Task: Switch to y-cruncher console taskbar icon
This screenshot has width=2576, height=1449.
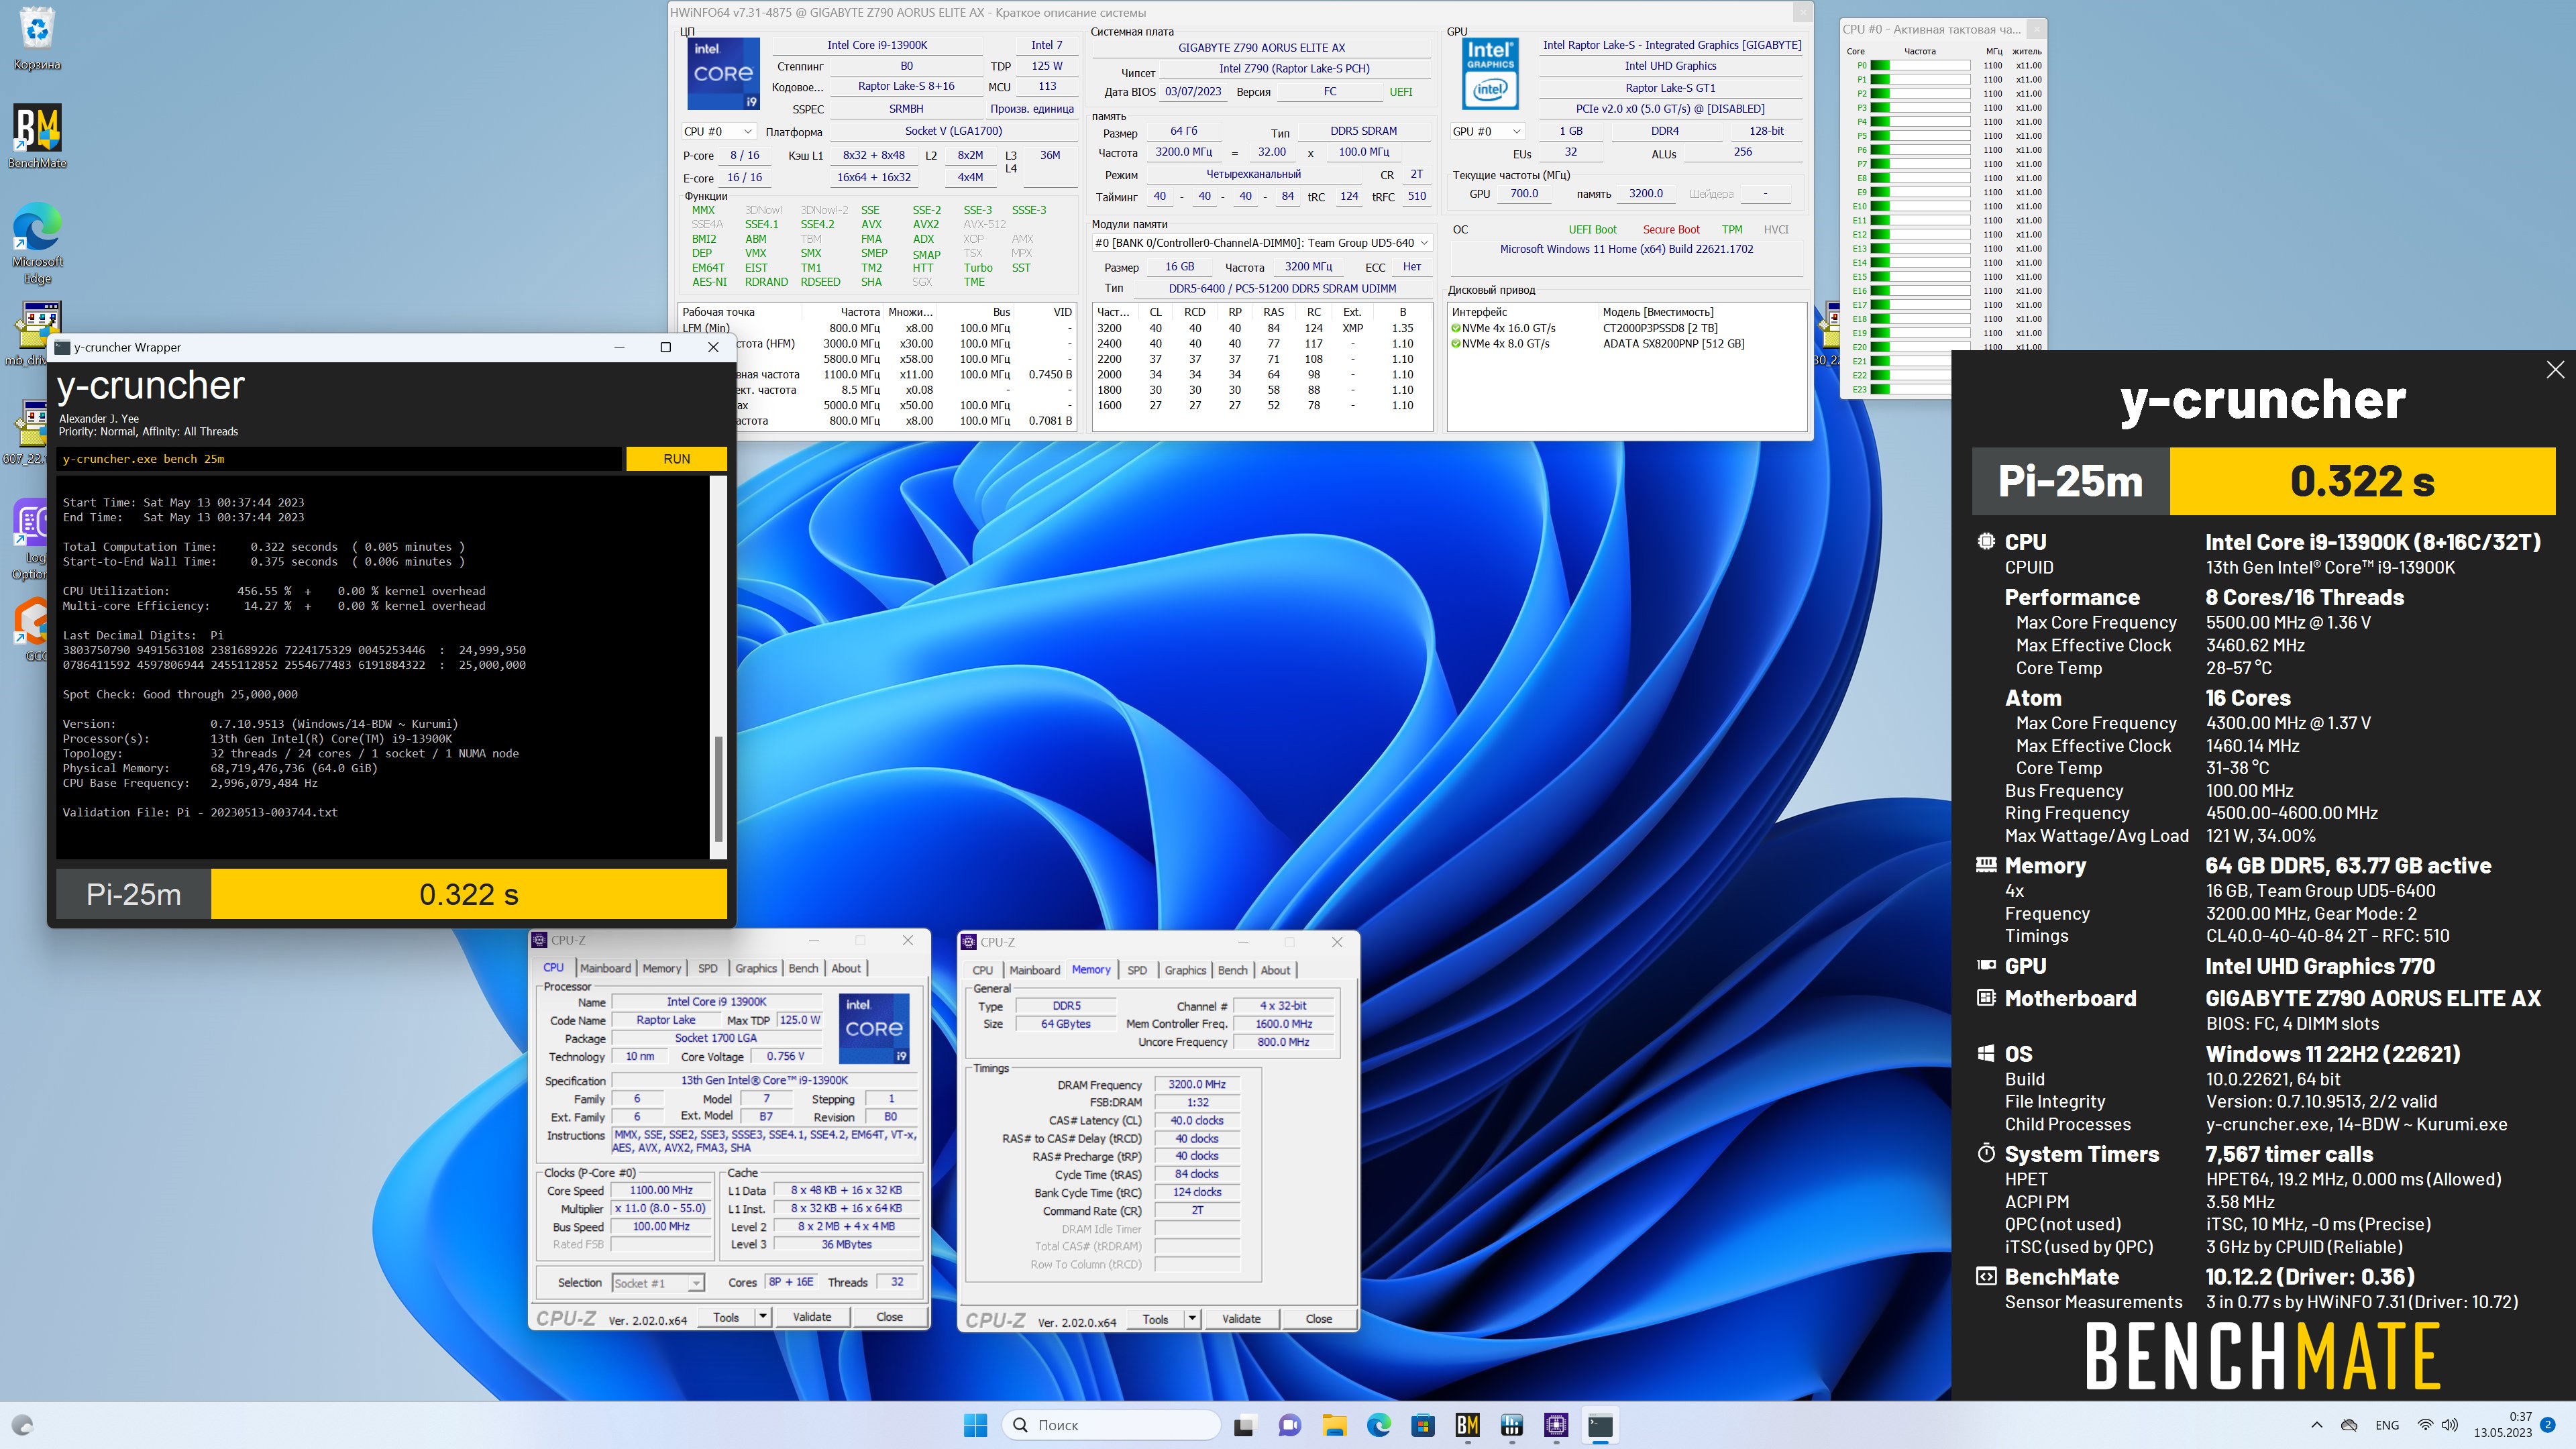Action: (x=1600, y=1425)
